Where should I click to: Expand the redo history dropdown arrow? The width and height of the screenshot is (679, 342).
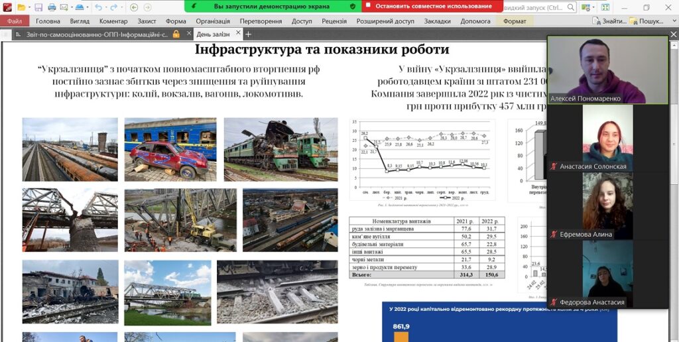tap(121, 7)
